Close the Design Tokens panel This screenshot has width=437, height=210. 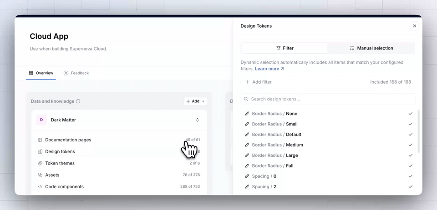(414, 26)
